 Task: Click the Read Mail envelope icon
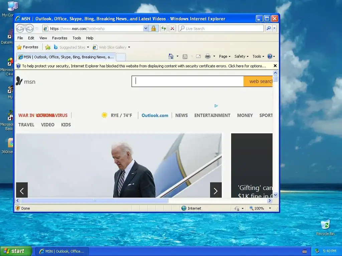click(198, 56)
